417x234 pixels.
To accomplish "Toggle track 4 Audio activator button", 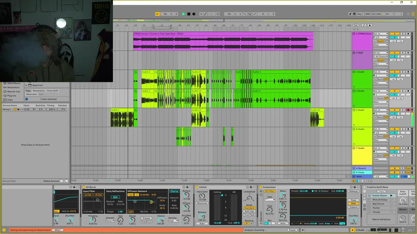I will tap(395, 91).
